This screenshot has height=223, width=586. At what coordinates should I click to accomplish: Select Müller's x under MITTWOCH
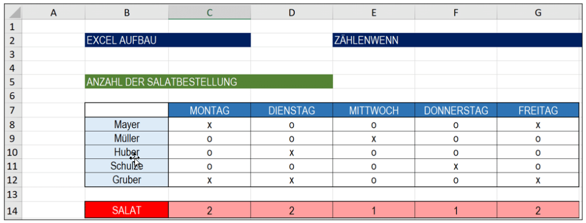374,138
